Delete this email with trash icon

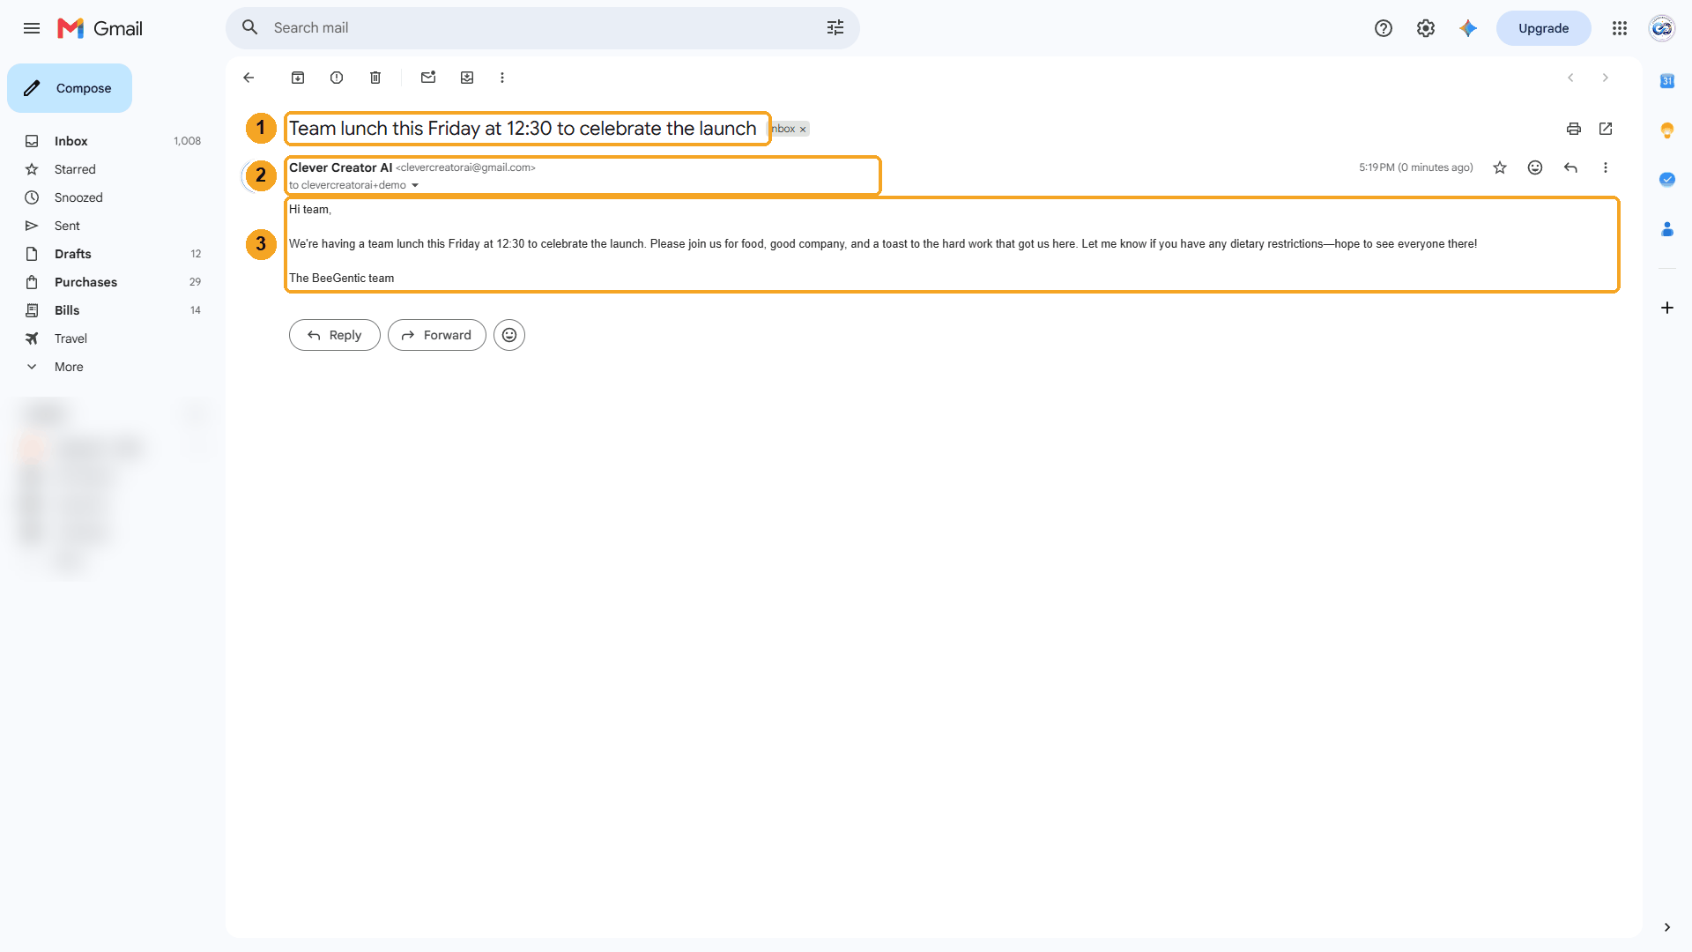tap(375, 78)
